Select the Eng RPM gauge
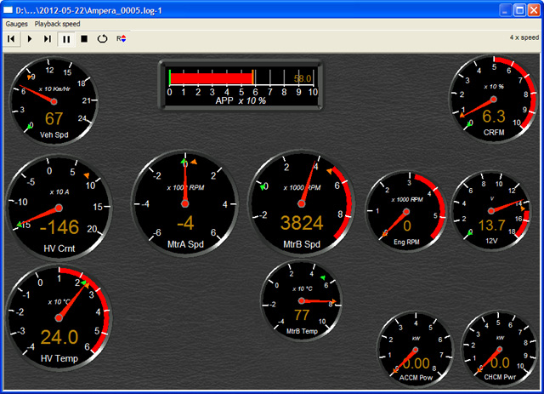This screenshot has height=394, width=544. 406,210
